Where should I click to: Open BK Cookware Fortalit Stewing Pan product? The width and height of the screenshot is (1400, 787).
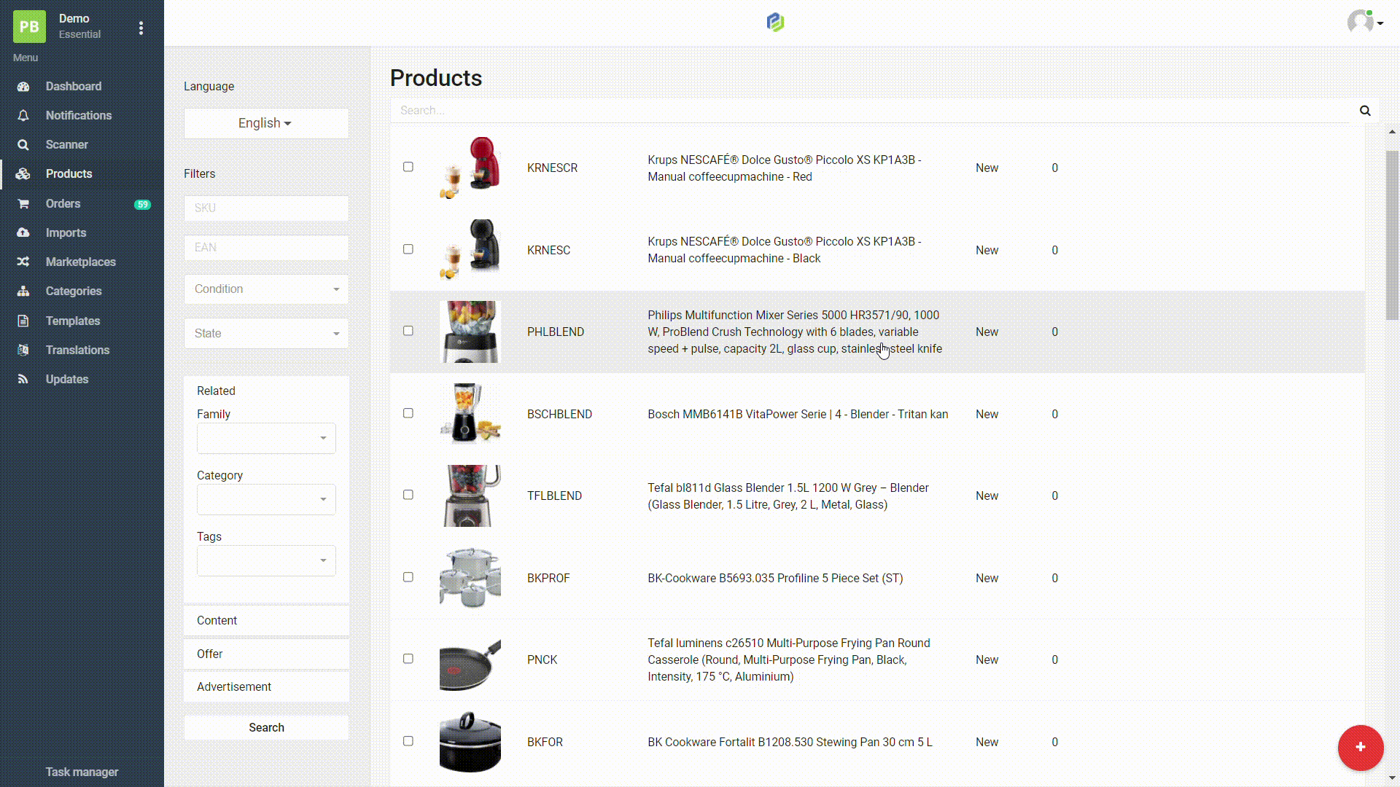[x=790, y=743]
